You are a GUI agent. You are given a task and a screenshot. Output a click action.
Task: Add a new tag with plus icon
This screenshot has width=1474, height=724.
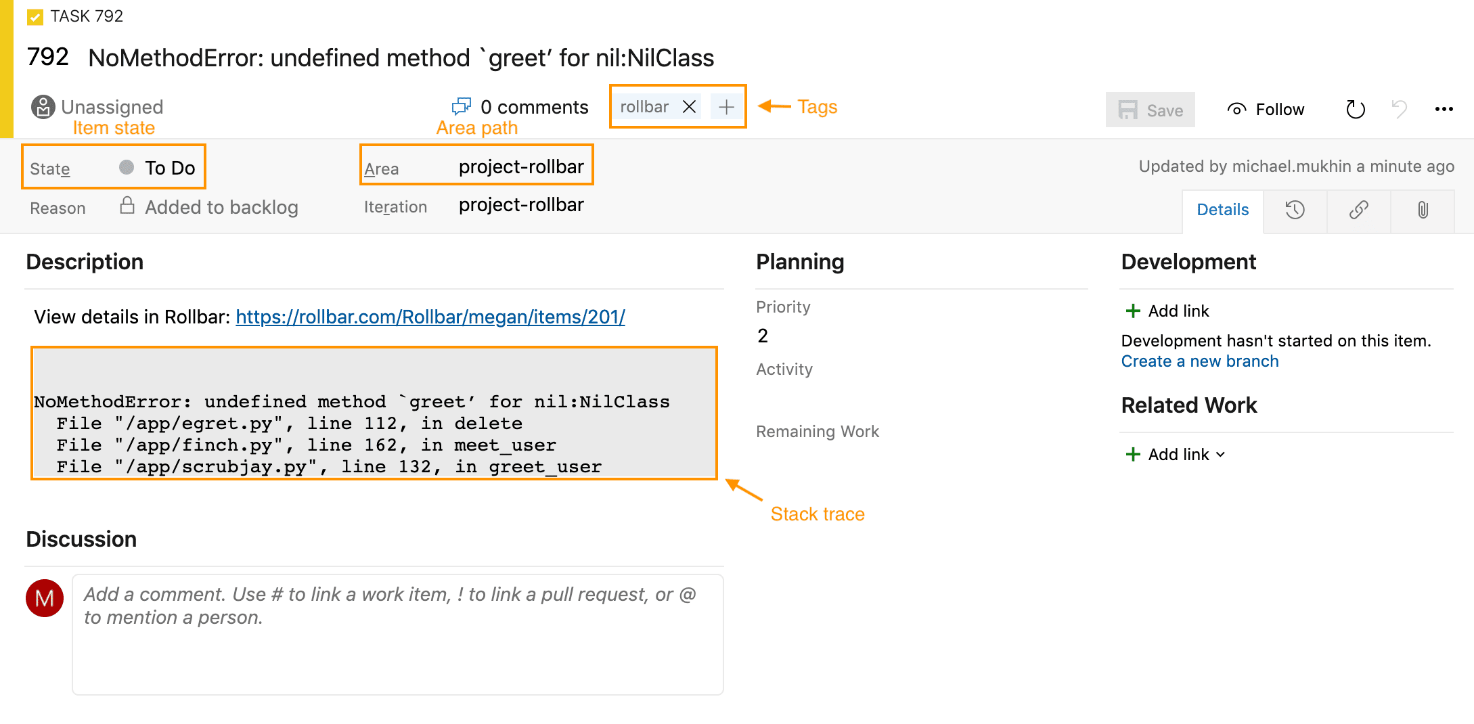point(726,107)
